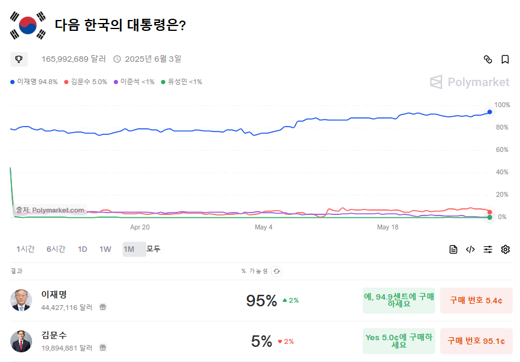520x362 pixels.
Task: Buy Yes on 이재명 at 94.9 cents
Action: 398,300
